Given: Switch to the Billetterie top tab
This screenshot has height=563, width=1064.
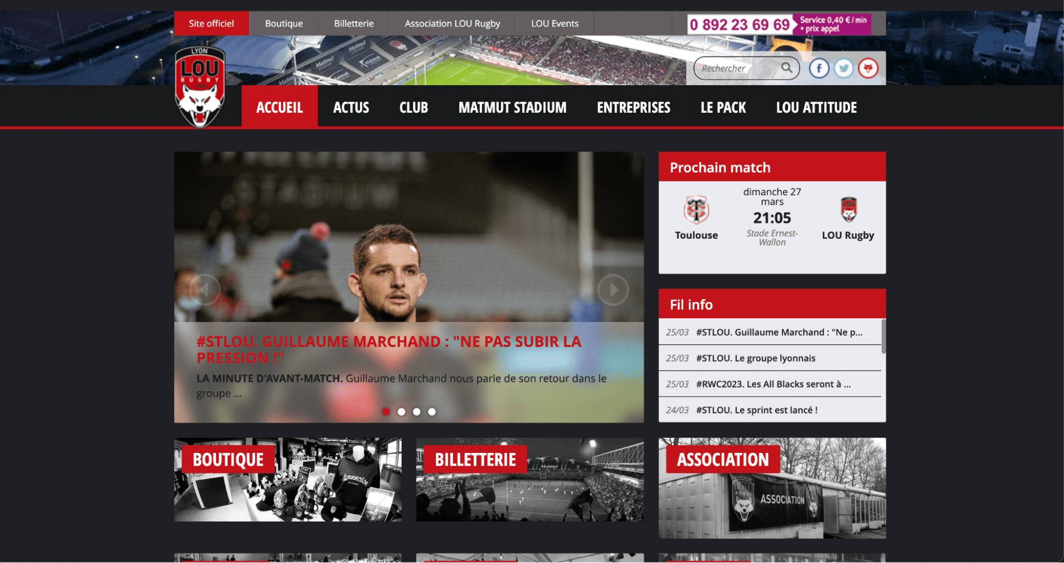Looking at the screenshot, I should click(354, 23).
